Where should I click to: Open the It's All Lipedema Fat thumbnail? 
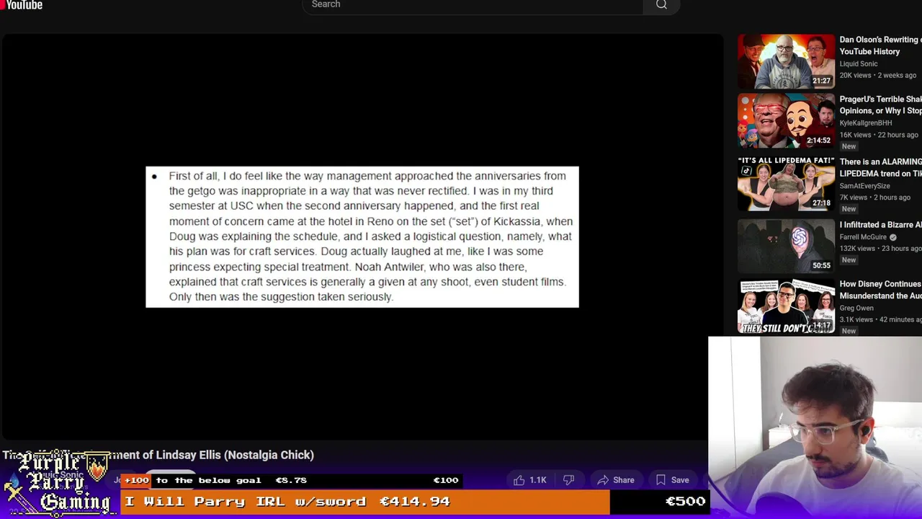click(786, 183)
